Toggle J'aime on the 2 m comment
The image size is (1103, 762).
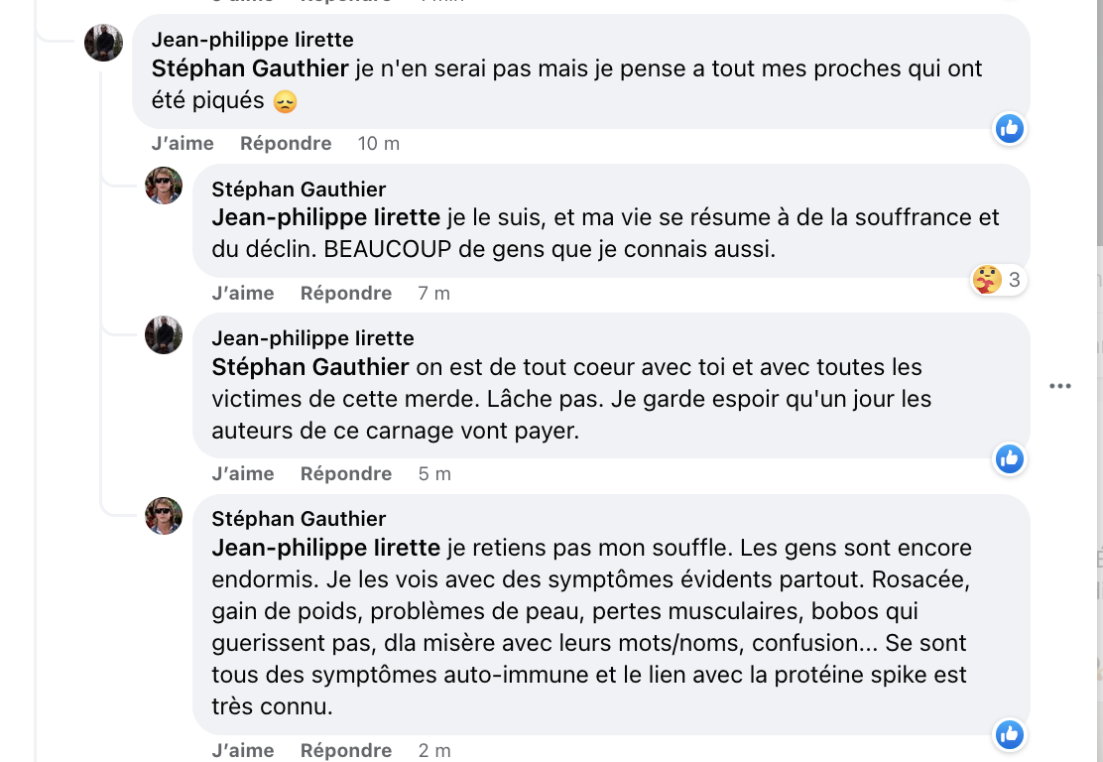(243, 751)
